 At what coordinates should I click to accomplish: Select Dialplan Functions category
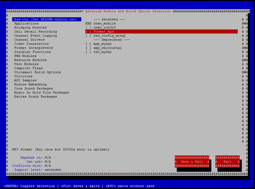(x=32, y=52)
